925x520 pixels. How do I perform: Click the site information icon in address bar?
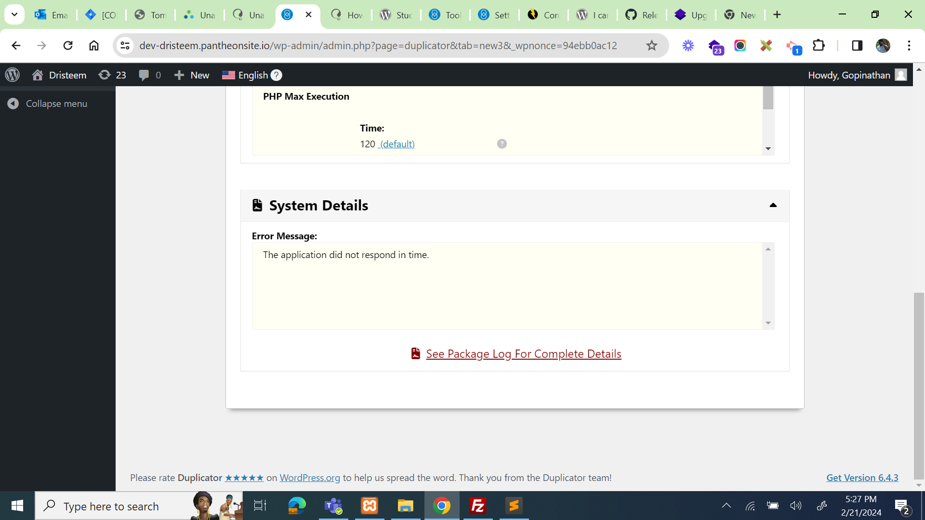pos(125,45)
